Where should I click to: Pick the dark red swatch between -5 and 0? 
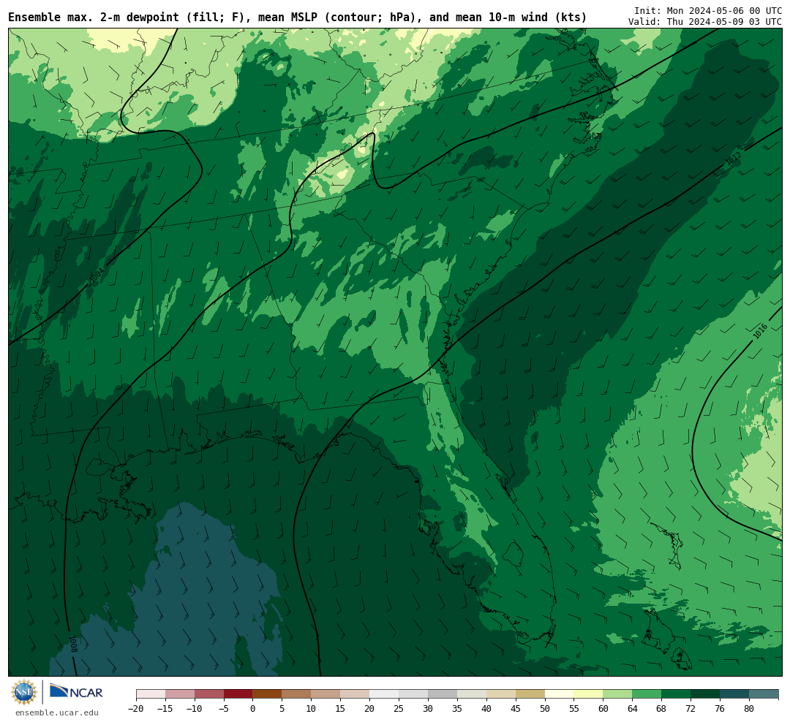pyautogui.click(x=238, y=694)
